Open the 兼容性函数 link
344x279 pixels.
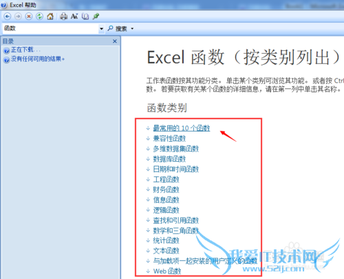click(x=169, y=138)
